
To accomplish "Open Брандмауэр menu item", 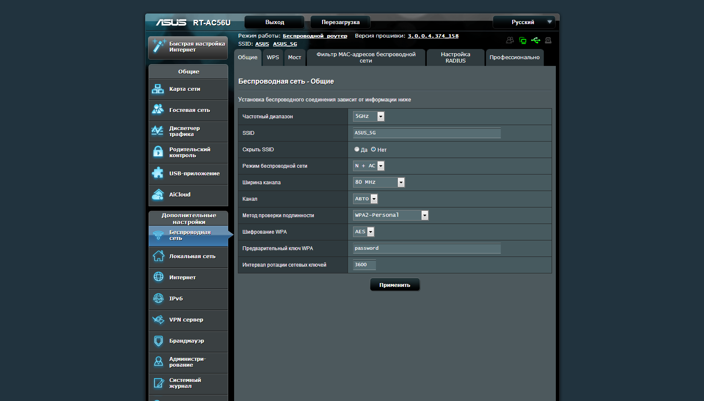I will point(188,341).
